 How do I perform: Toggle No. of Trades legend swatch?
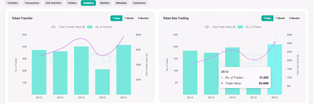[x=240, y=27]
